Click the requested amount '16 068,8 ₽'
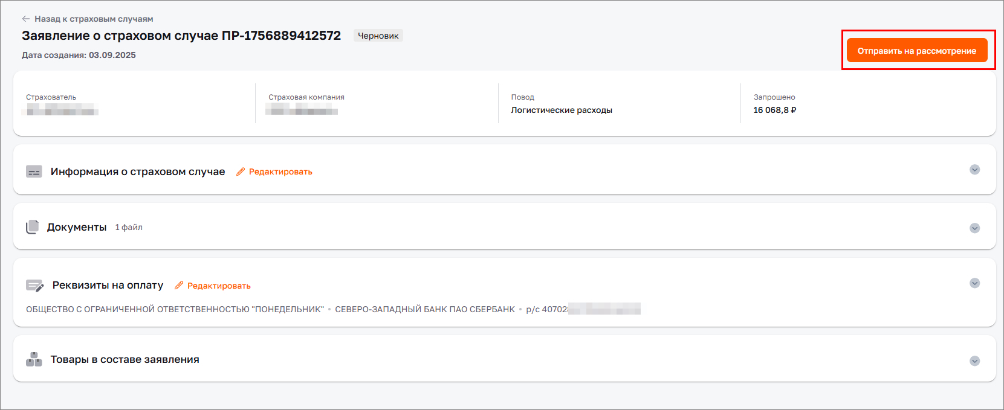Viewport: 1004px width, 410px height. point(775,110)
